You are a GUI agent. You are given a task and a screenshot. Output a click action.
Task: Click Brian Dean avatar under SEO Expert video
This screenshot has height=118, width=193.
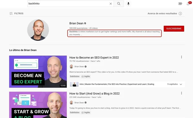pos(71,67)
